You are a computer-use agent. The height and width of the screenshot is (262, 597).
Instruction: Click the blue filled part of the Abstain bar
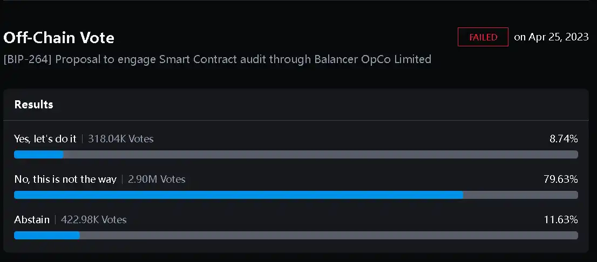point(46,235)
